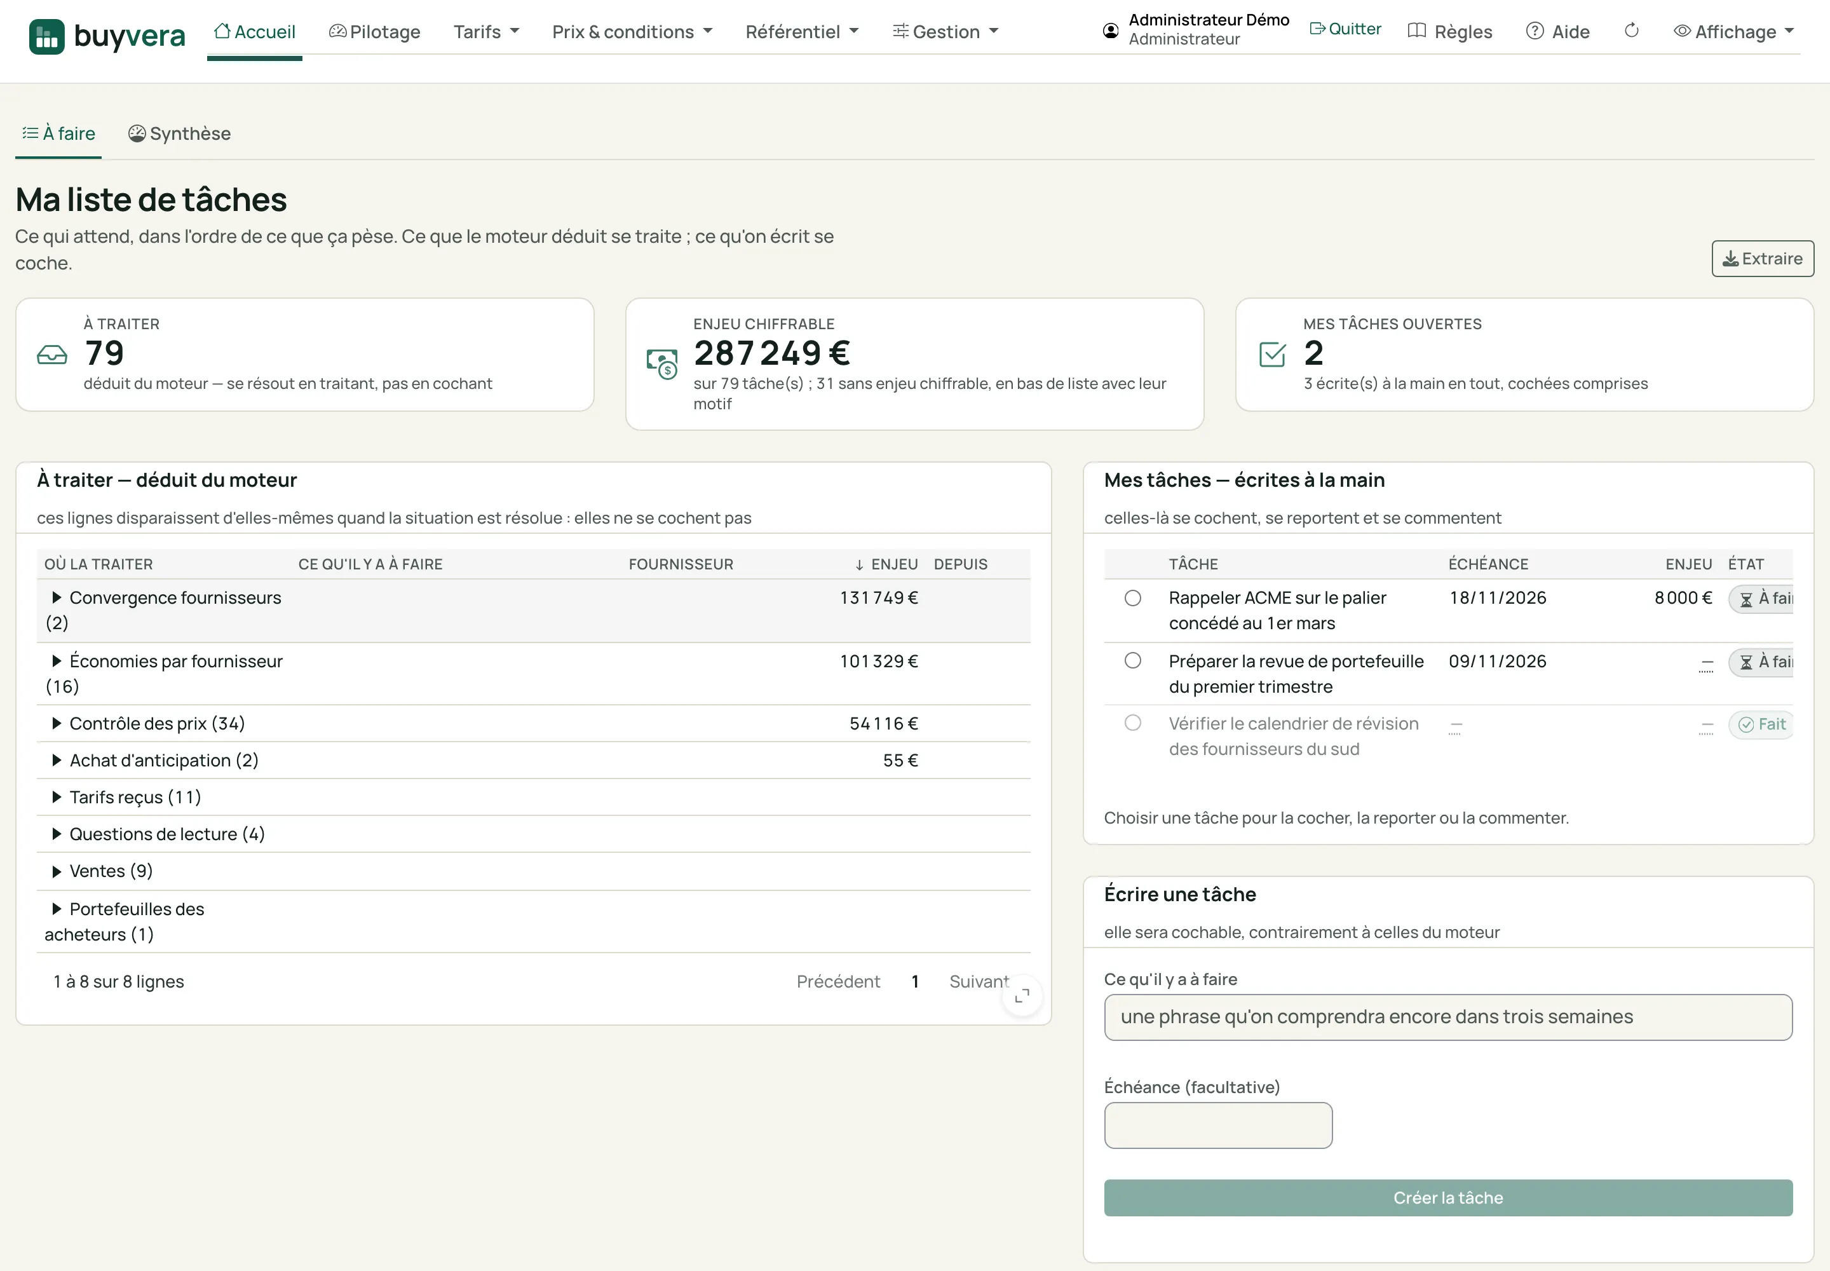Open the Tarifs dropdown menu
The image size is (1830, 1271).
tap(487, 32)
